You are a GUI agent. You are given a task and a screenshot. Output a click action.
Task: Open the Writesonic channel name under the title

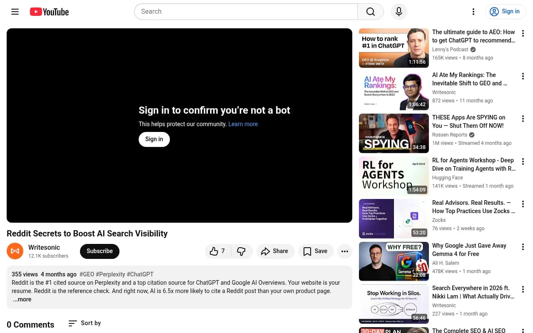click(44, 247)
